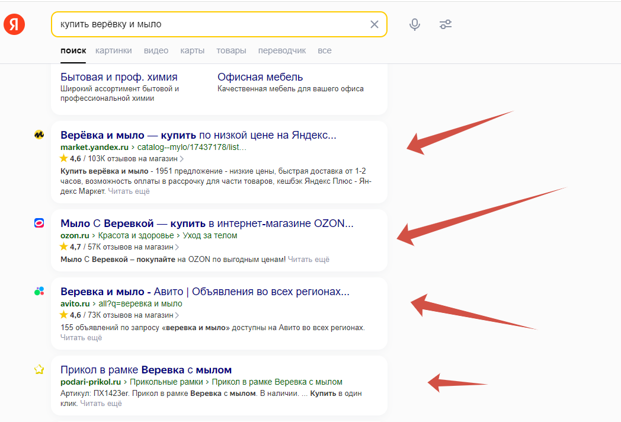Image resolution: width=621 pixels, height=422 pixels.
Task: Select the 'поиск' tab
Action: [x=73, y=51]
